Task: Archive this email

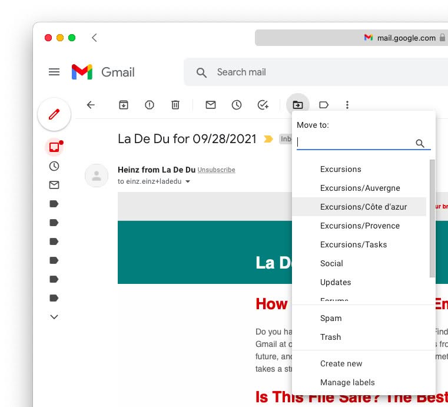Action: click(124, 105)
